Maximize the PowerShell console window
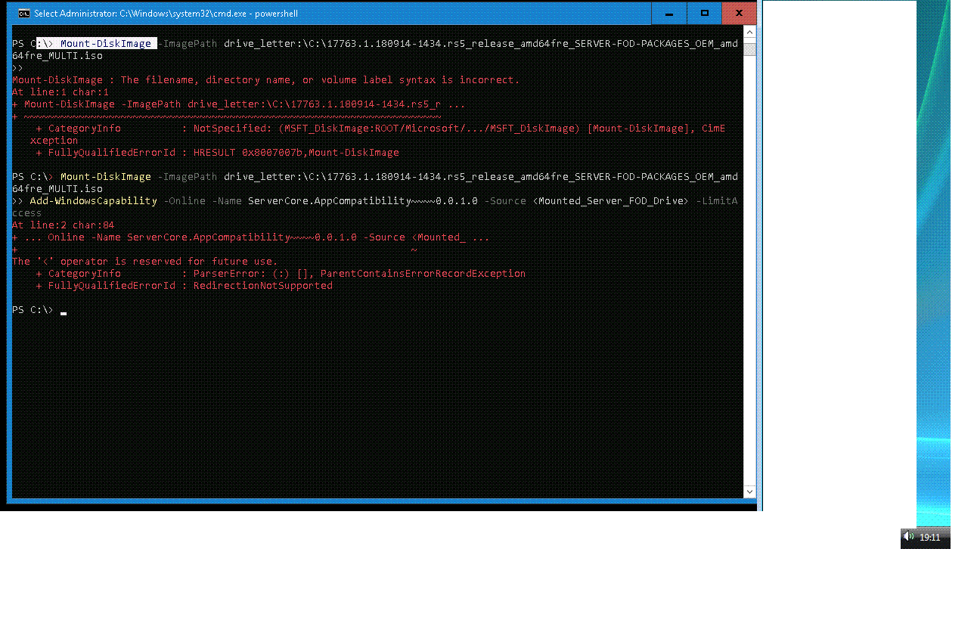The width and height of the screenshot is (974, 617). coord(705,14)
